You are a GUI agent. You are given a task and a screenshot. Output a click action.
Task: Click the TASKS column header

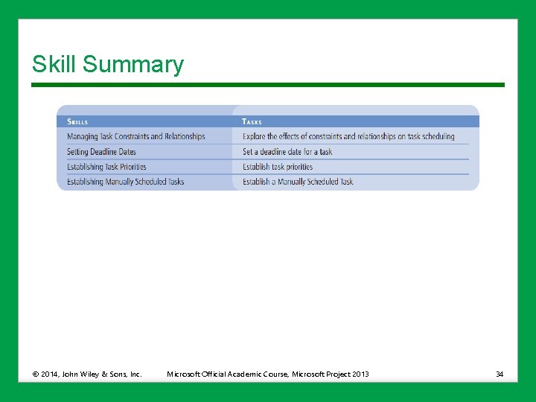tap(252, 121)
